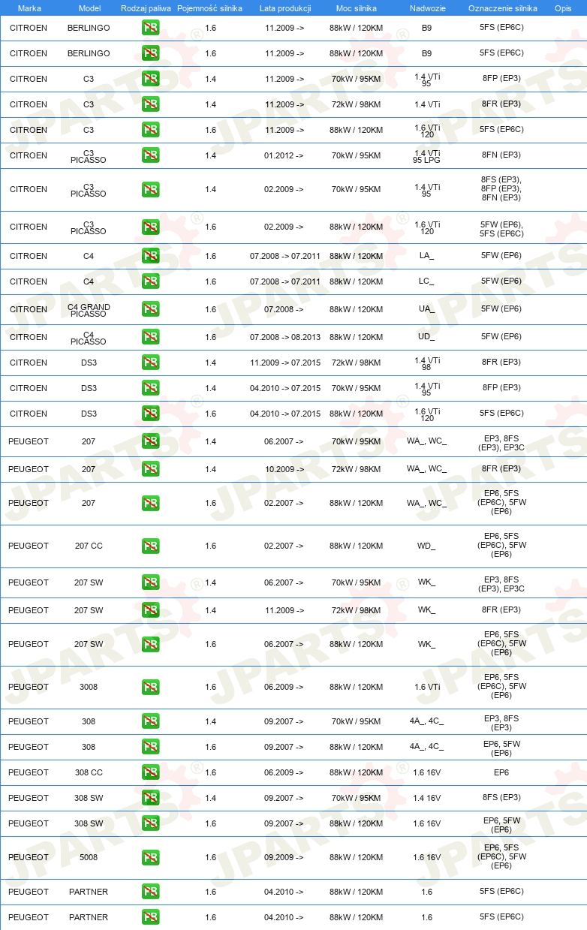Screen dimensions: 587x930
Task: Select the petrol icon in C3 PICASSO LPG row
Action: pos(150,155)
